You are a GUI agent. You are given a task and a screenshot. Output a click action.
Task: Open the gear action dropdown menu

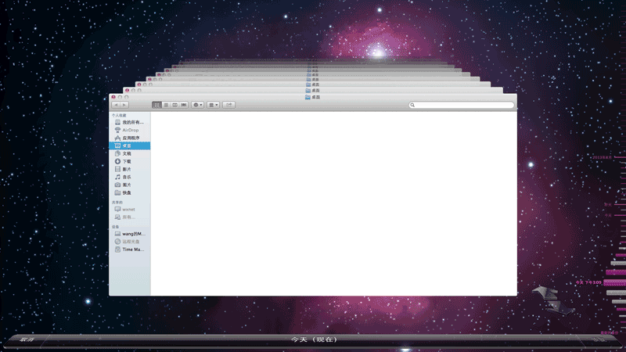198,105
